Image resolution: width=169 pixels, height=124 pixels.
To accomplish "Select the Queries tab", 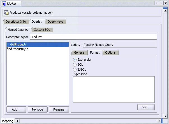I will pos(37,22).
